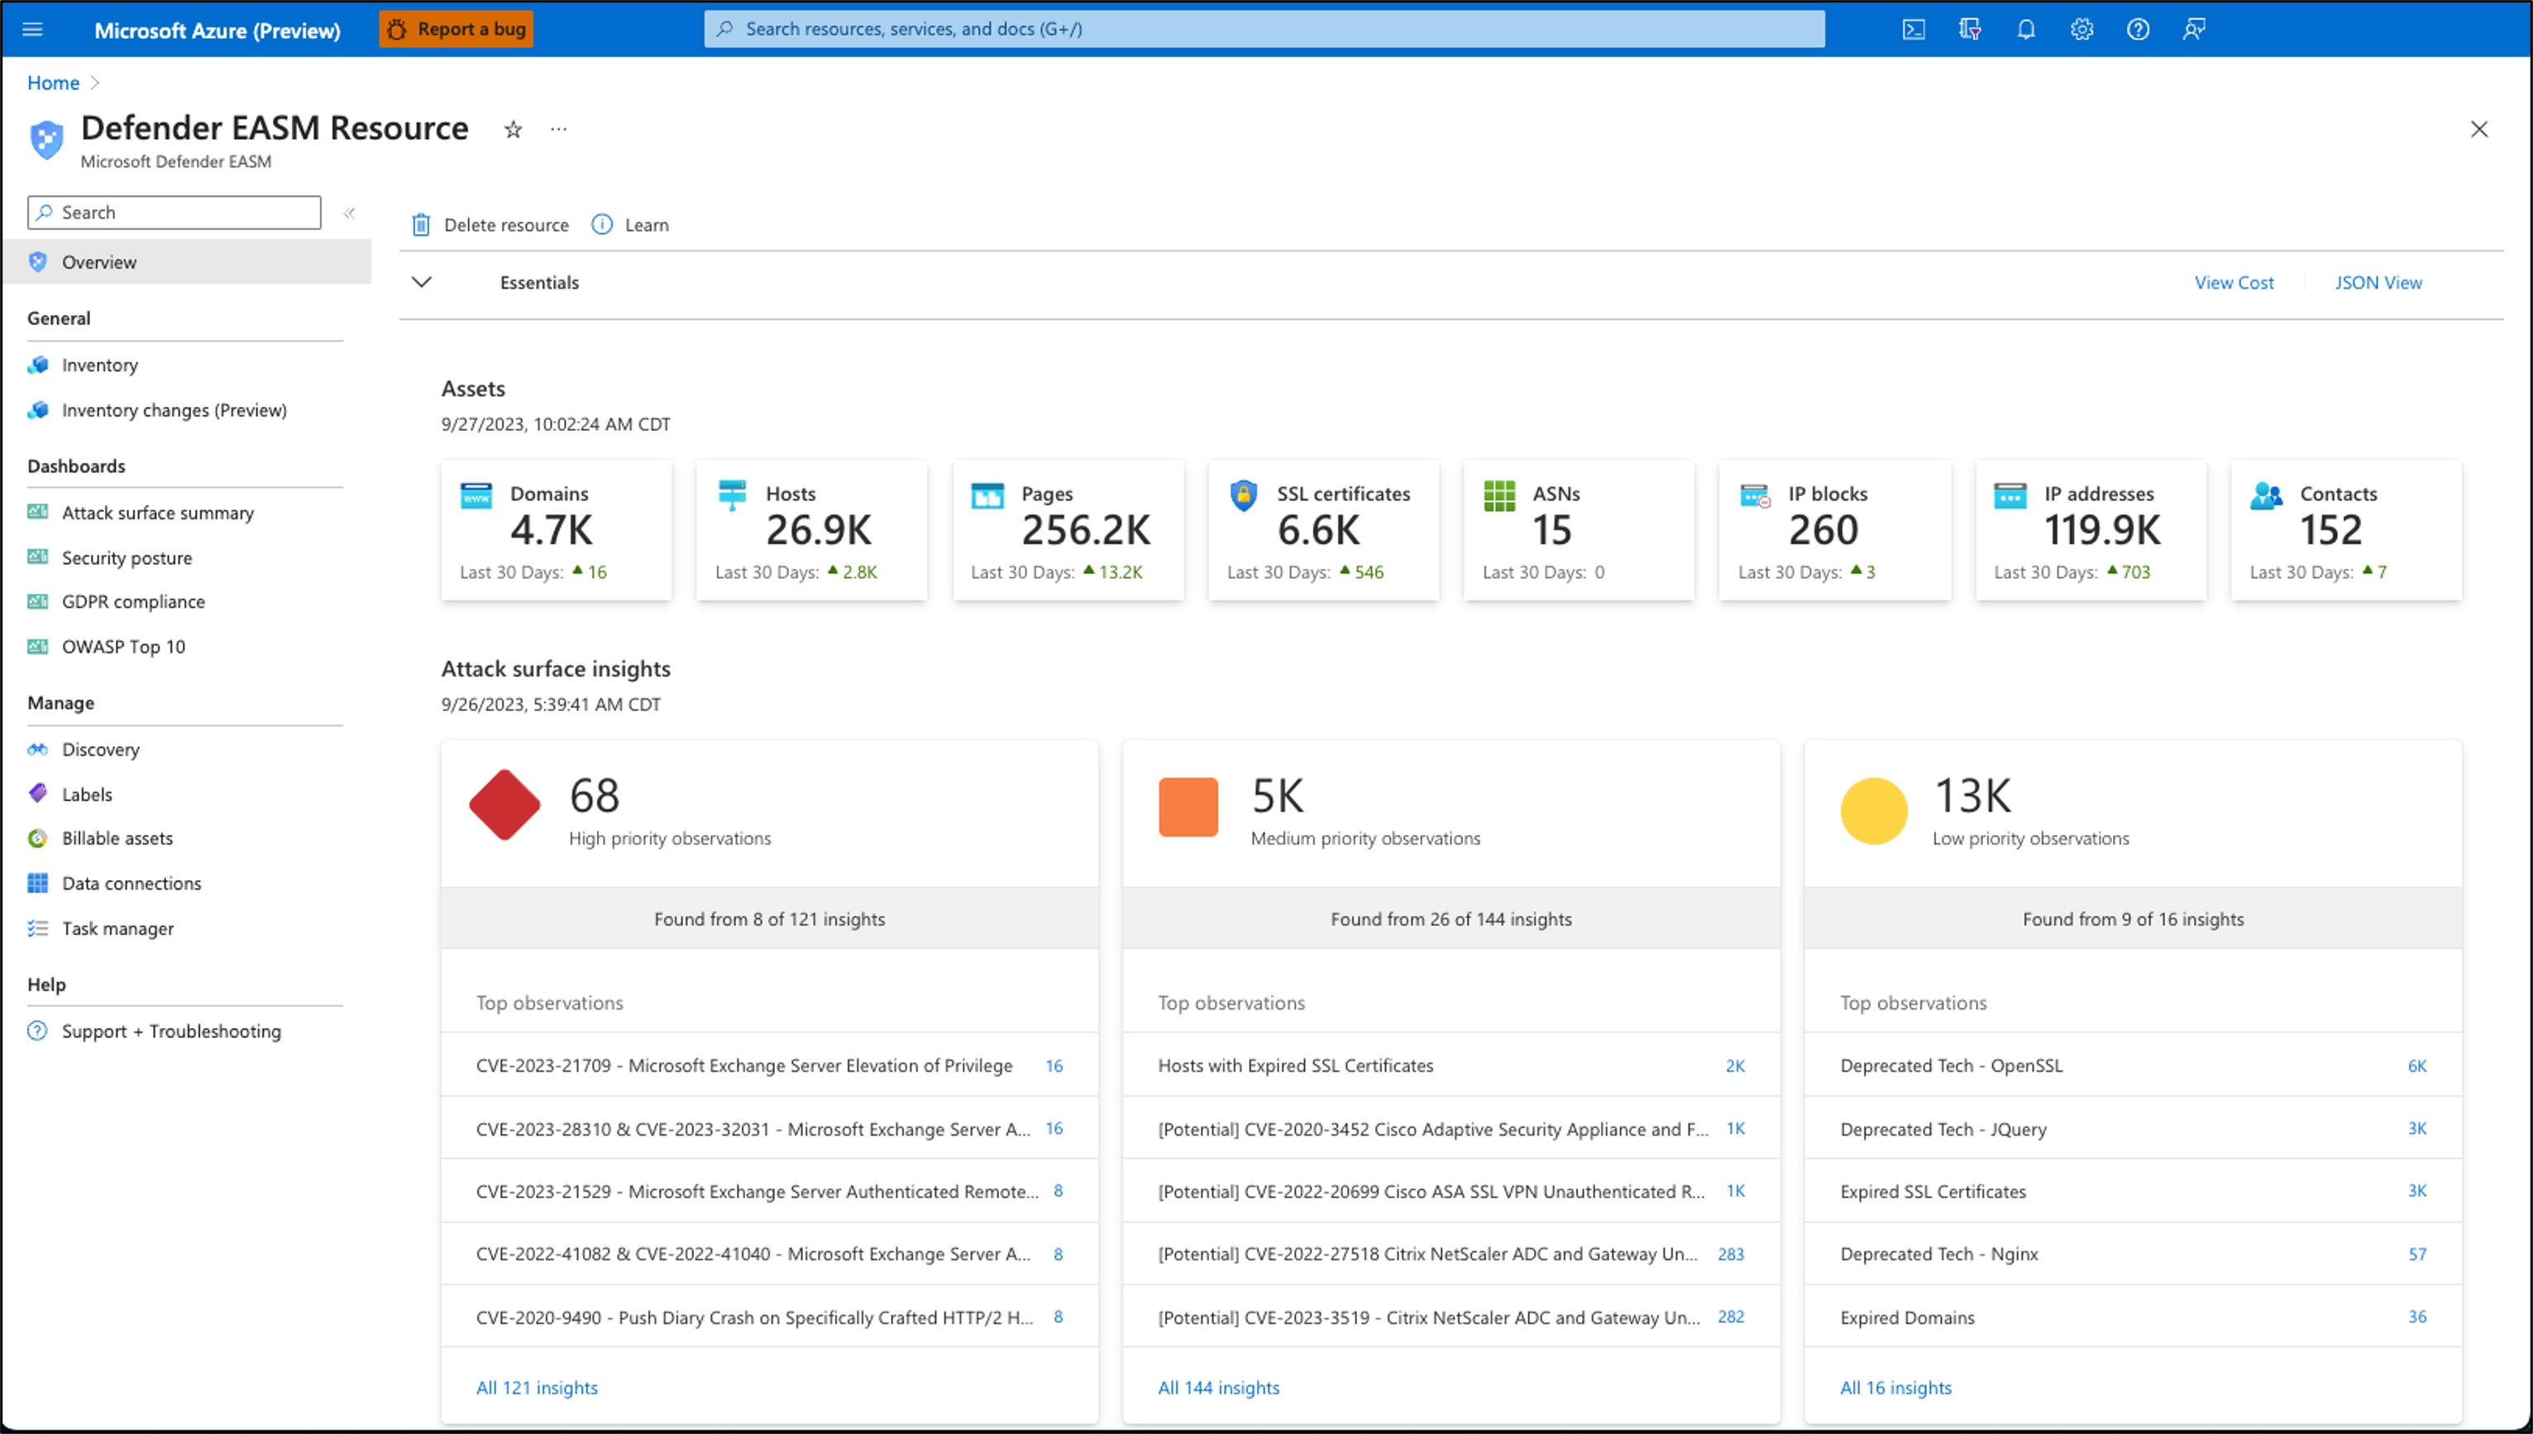Click the JSON View toggle
Viewport: 2533px width, 1434px height.
pyautogui.click(x=2375, y=282)
